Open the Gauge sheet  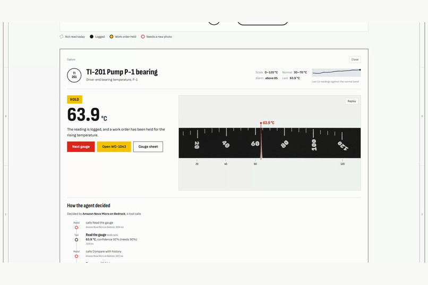[x=148, y=146]
